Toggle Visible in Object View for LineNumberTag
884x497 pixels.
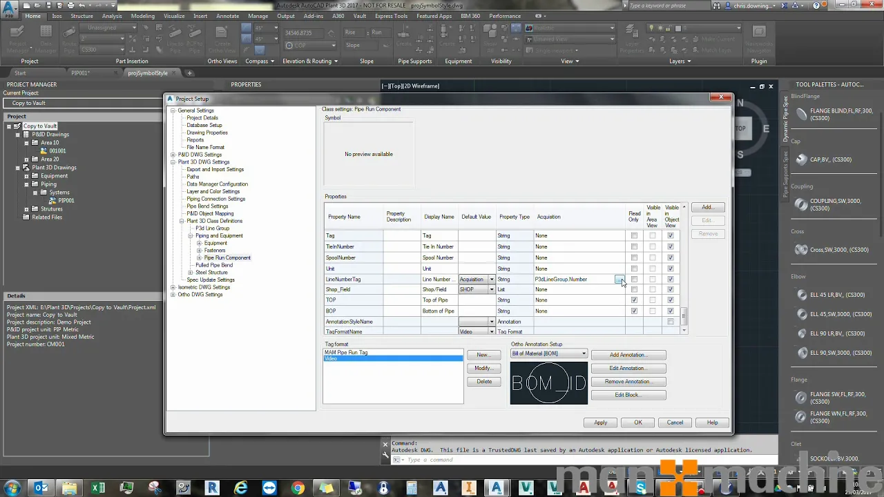pyautogui.click(x=671, y=280)
